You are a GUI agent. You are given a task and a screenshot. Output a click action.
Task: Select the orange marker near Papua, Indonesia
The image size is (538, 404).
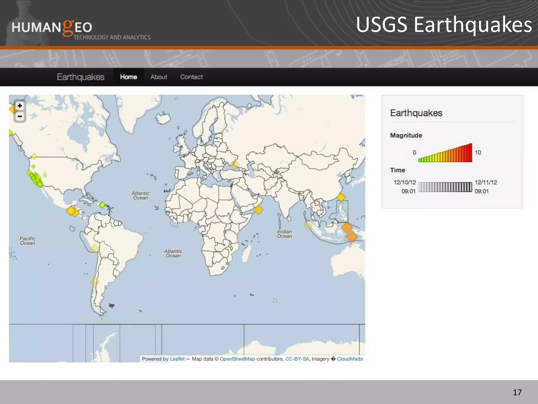click(351, 237)
